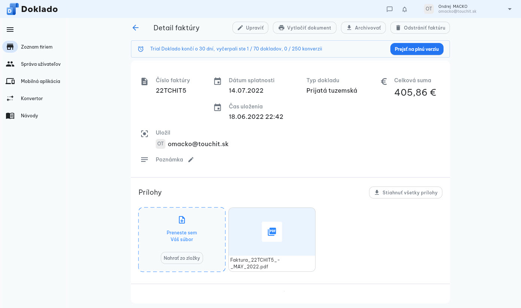Click the add file icon in drop zone
521x308 pixels.
(182, 220)
